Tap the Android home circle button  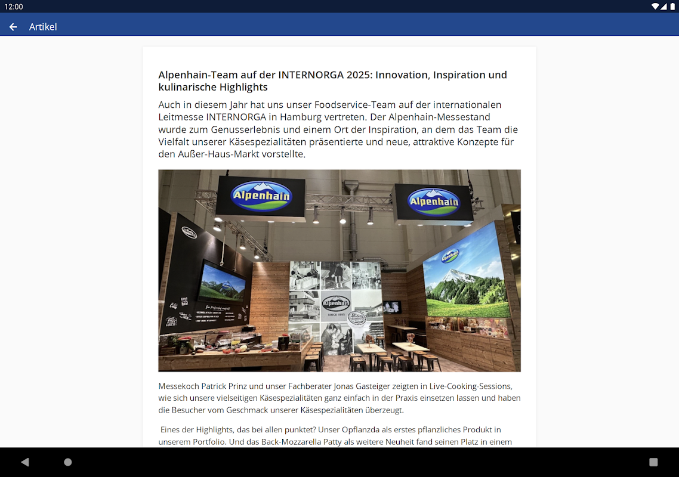pos(68,462)
